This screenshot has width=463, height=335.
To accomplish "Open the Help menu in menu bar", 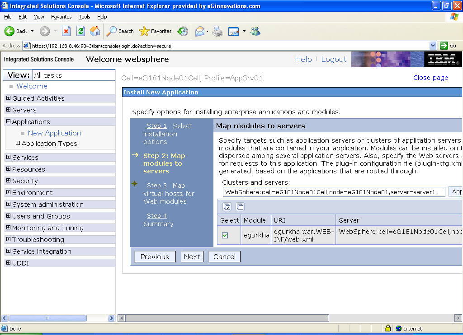I will click(102, 17).
